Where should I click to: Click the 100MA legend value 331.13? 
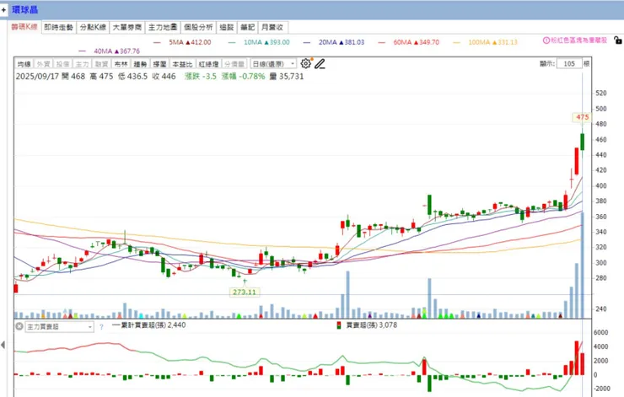(x=504, y=42)
